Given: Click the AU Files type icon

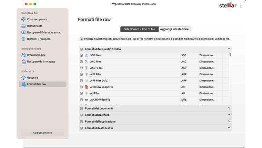Looking at the screenshot, I should [x=87, y=93].
